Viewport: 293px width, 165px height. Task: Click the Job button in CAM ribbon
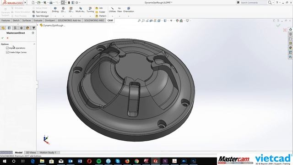point(99,8)
